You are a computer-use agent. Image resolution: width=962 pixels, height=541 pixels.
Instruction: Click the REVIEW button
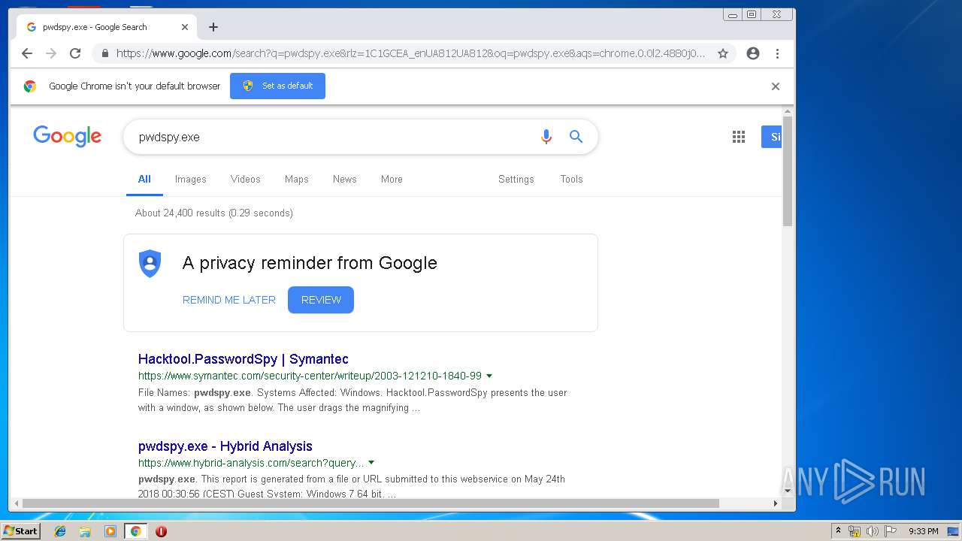pyautogui.click(x=321, y=300)
